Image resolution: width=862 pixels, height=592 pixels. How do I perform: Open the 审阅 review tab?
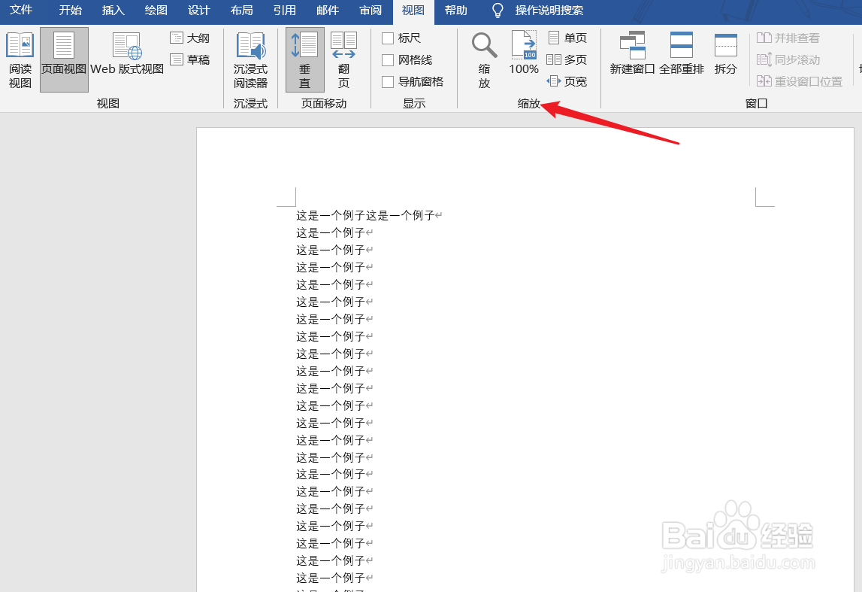tap(371, 10)
